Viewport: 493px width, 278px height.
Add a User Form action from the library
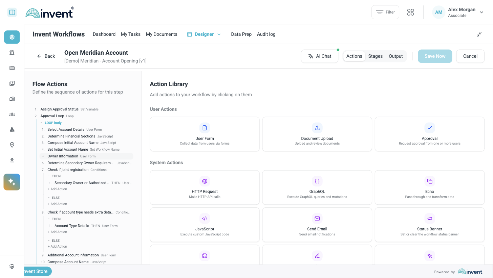tap(205, 134)
